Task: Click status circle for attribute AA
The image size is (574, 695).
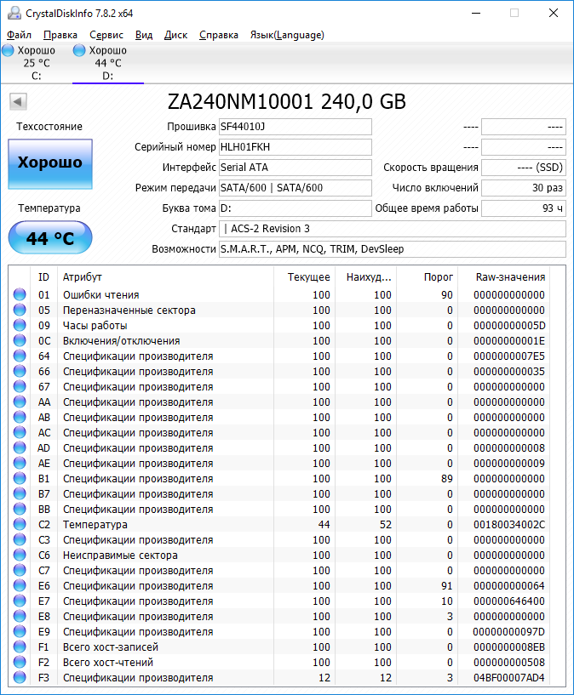Action: pos(20,402)
